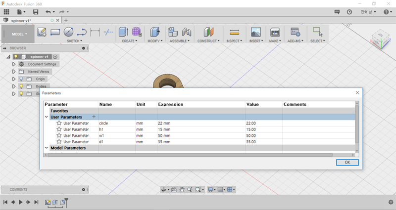This screenshot has height=210, width=396.
Task: Expand the Document Settings tree node
Action: coord(14,64)
